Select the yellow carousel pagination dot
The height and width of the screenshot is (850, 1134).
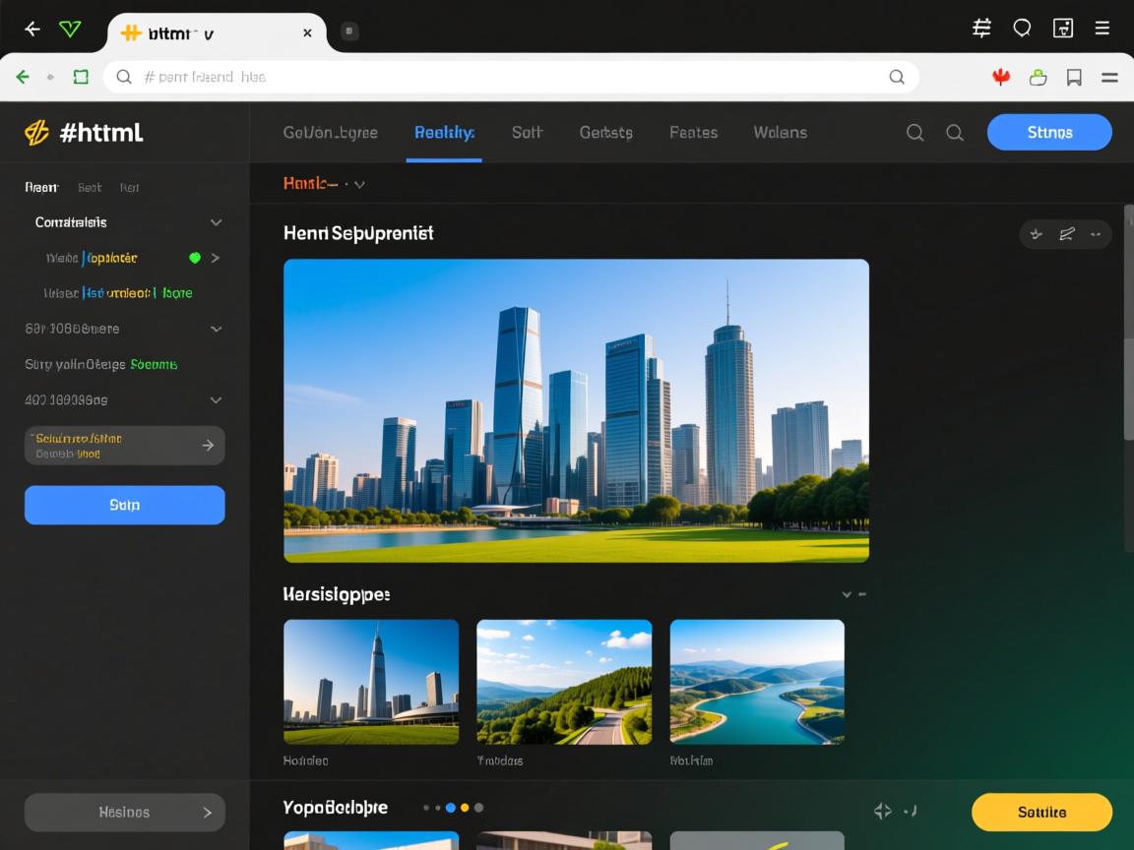coord(465,808)
